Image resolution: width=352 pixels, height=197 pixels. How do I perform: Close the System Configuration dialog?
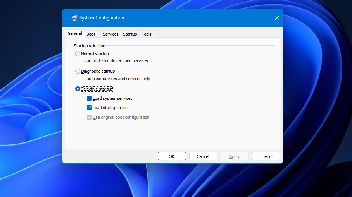[277, 18]
